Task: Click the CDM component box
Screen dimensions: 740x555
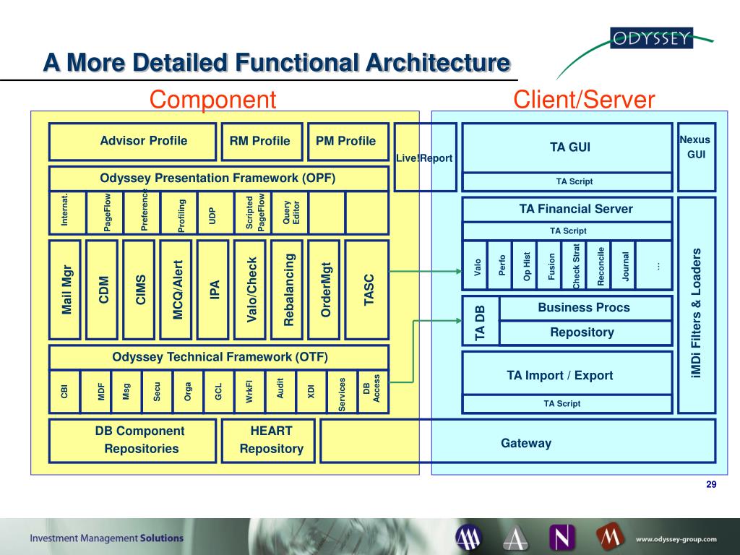Action: 101,289
